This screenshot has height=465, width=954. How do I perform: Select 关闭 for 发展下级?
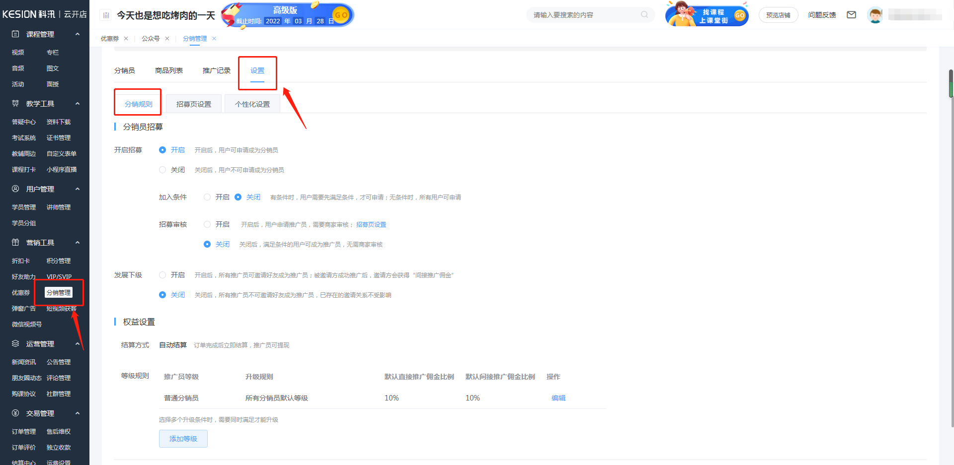click(x=162, y=295)
